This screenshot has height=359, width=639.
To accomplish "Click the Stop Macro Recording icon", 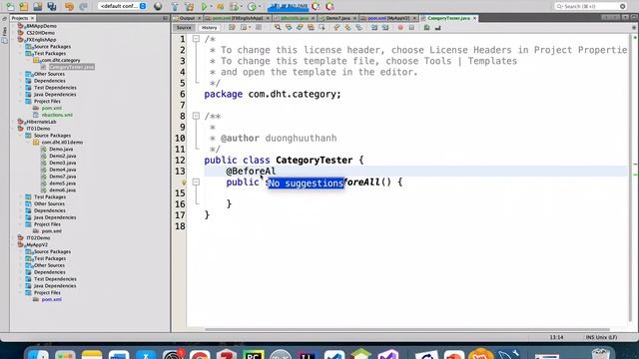I will [411, 28].
